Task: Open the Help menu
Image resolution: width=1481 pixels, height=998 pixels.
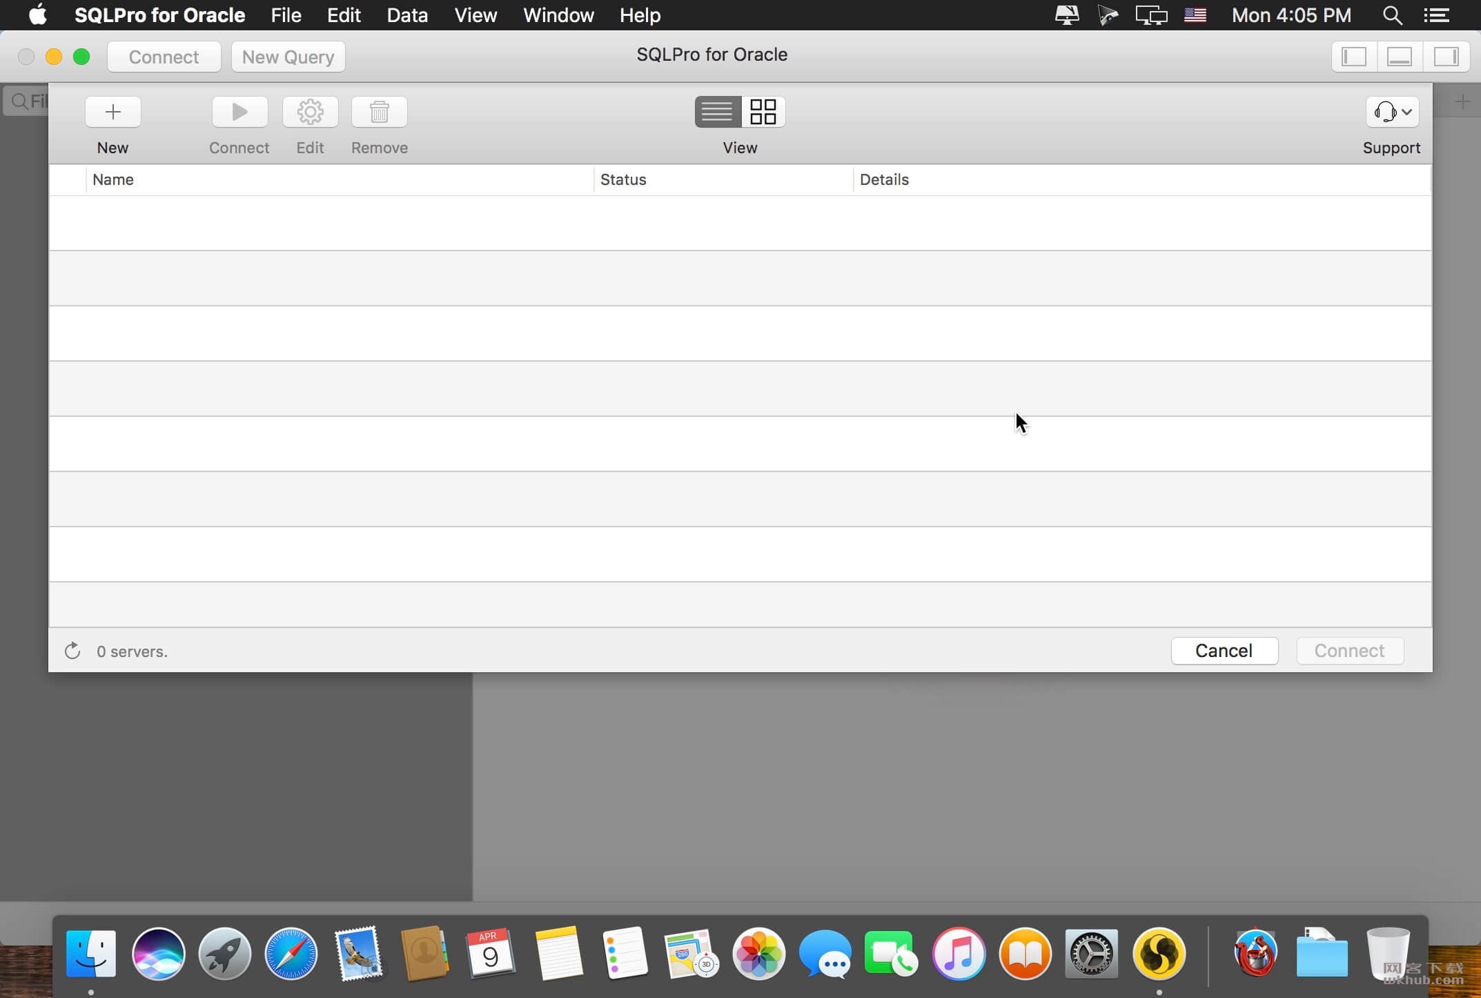Action: 640,15
